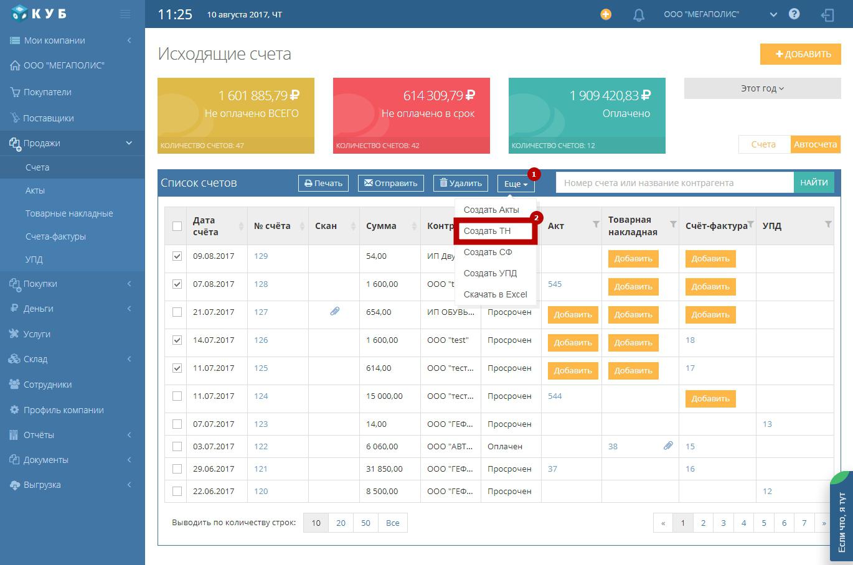Check invoice 127 checkbox
The width and height of the screenshot is (853, 565).
point(177,312)
